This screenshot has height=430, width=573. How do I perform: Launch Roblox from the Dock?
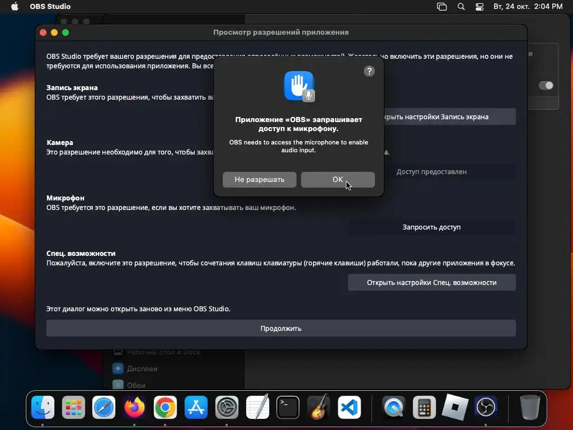[455, 407]
